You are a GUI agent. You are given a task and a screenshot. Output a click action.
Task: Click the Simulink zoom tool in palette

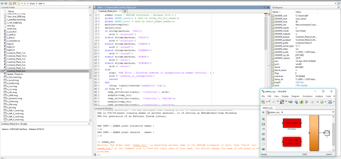(263, 119)
